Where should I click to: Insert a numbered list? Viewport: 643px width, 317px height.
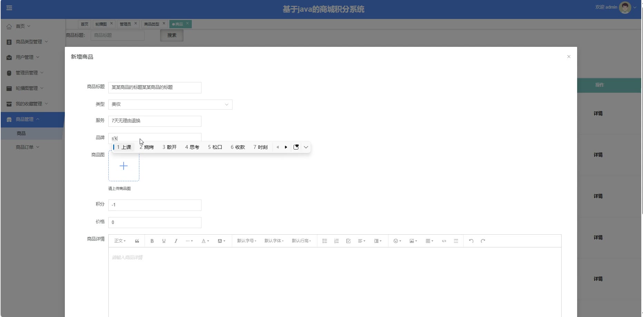(x=337, y=241)
